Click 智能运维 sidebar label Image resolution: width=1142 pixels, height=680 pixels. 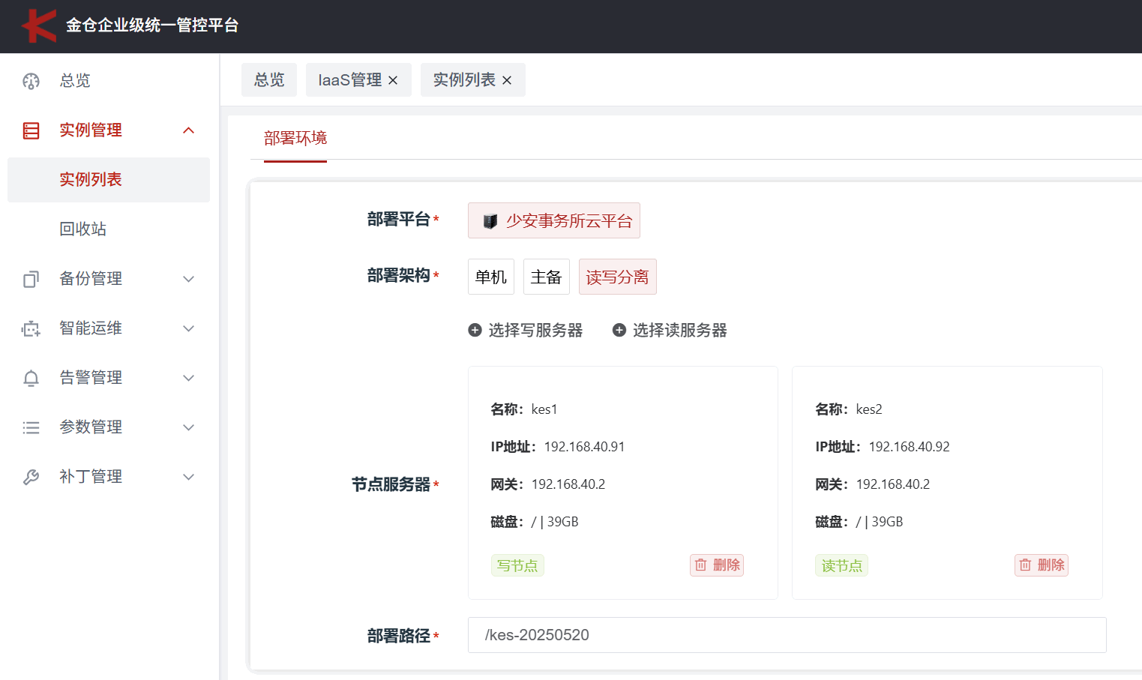91,328
